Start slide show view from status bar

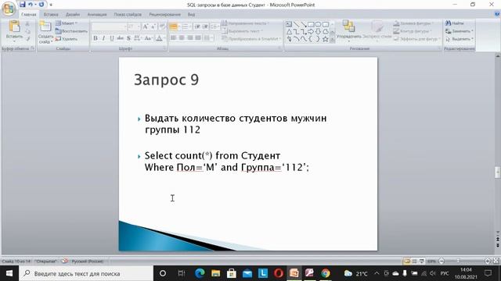point(422,261)
